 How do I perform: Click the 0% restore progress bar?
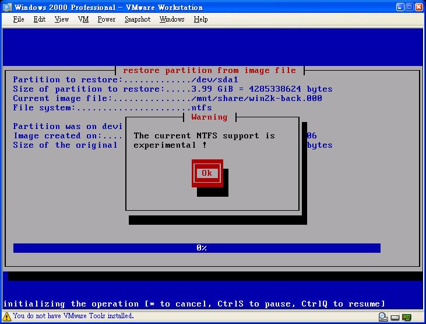click(x=197, y=248)
